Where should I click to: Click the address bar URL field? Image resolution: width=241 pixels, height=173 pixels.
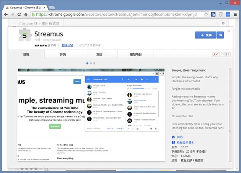[116, 15]
